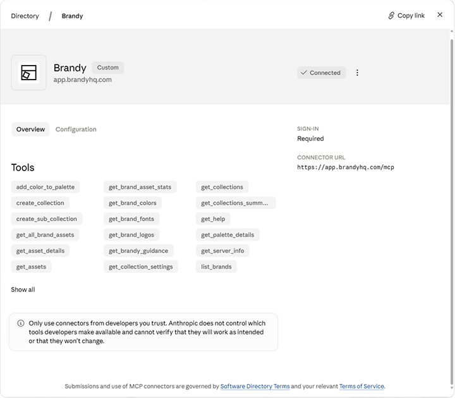Select the get_collection_settings tool chip
The image size is (455, 398).
tap(141, 267)
